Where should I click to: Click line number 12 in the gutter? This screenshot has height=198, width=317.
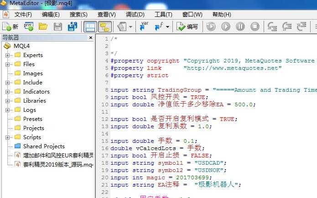pyautogui.click(x=105, y=119)
